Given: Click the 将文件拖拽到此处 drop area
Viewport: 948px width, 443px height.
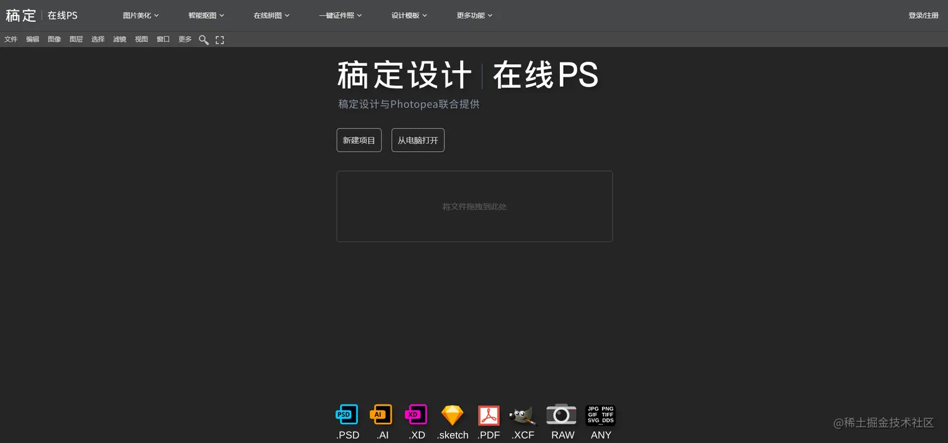Looking at the screenshot, I should [x=475, y=206].
